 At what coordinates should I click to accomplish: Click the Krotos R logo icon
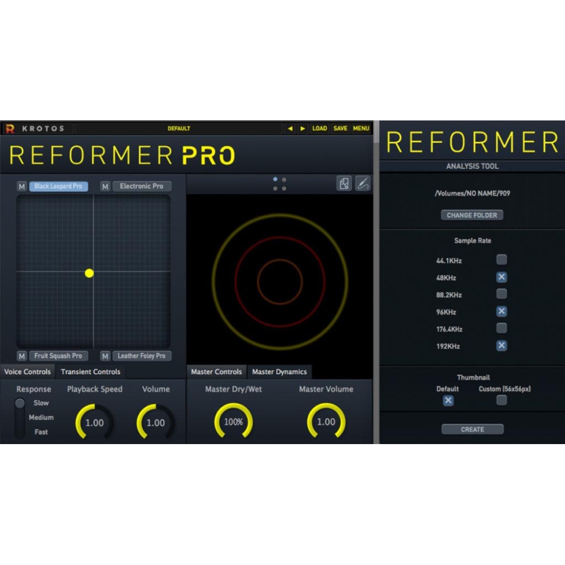pos(10,129)
